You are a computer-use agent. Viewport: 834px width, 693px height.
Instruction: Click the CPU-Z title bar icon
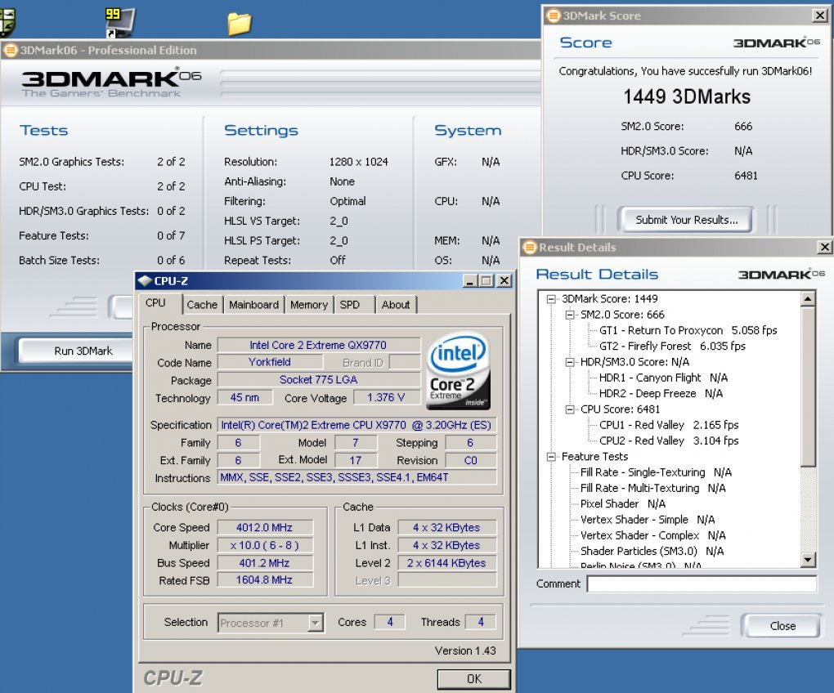click(146, 280)
